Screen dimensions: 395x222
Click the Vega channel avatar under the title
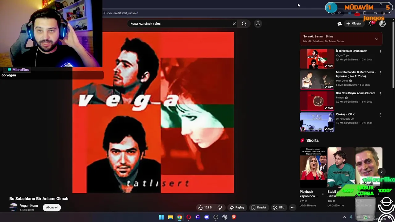(x=14, y=208)
